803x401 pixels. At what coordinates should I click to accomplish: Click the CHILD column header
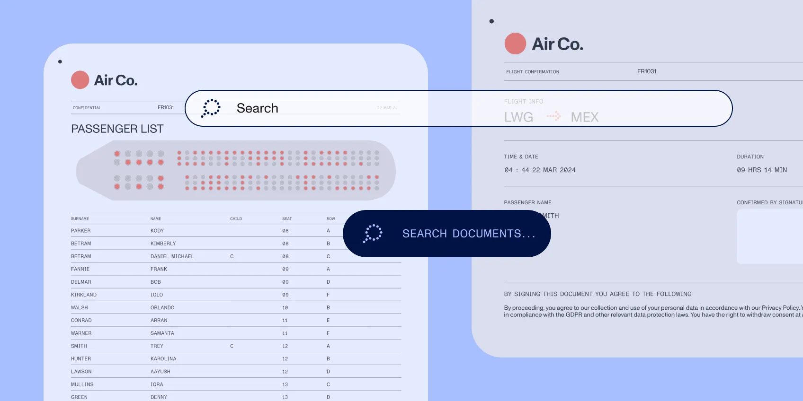tap(236, 219)
